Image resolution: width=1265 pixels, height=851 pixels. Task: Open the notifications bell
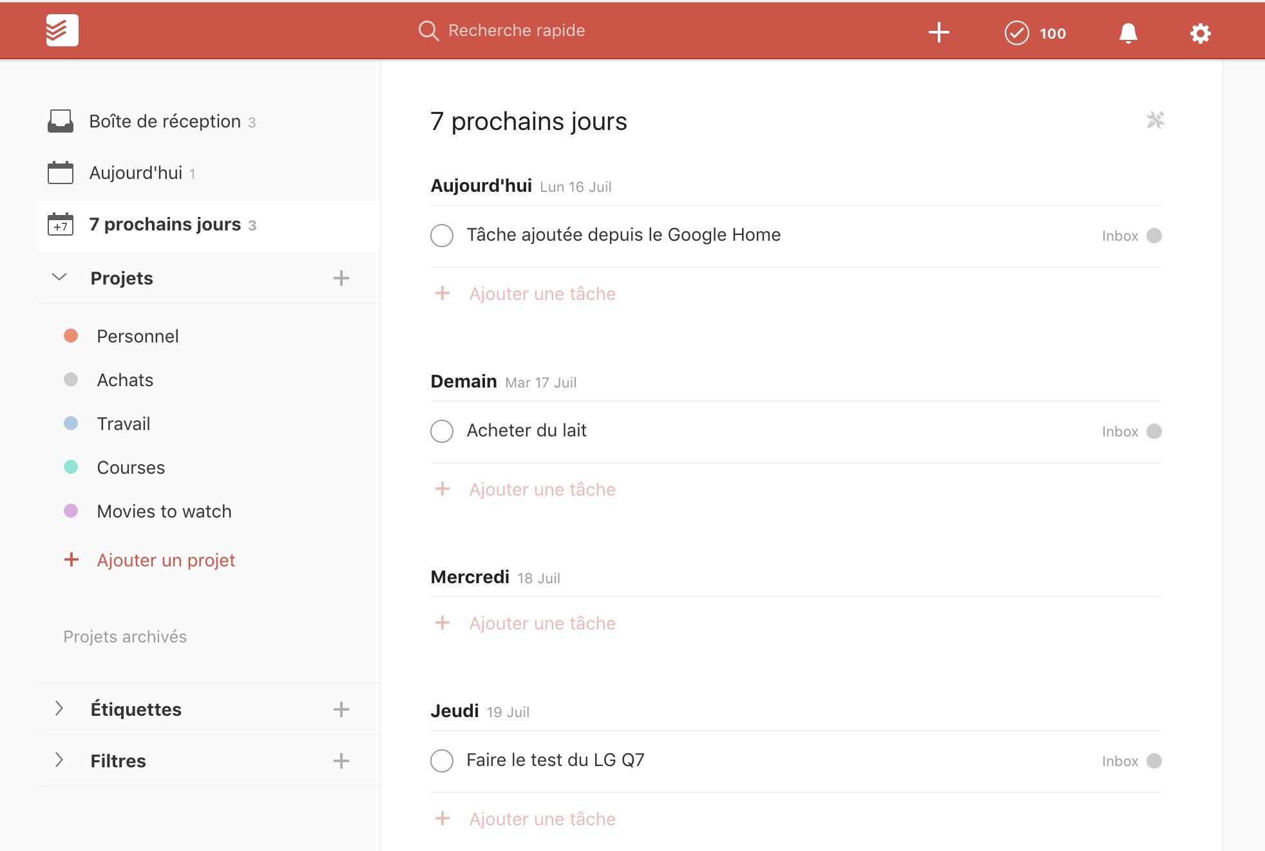(x=1128, y=33)
